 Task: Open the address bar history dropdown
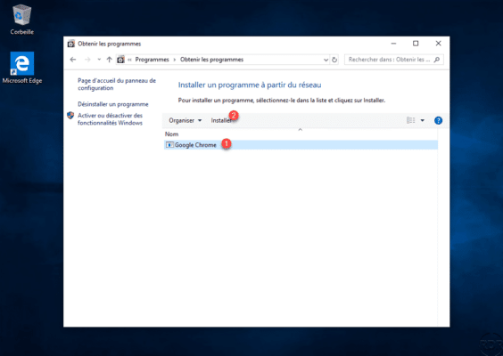(326, 60)
